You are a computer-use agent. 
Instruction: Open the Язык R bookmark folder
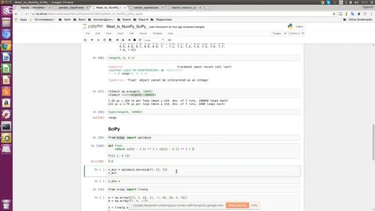coord(141,19)
